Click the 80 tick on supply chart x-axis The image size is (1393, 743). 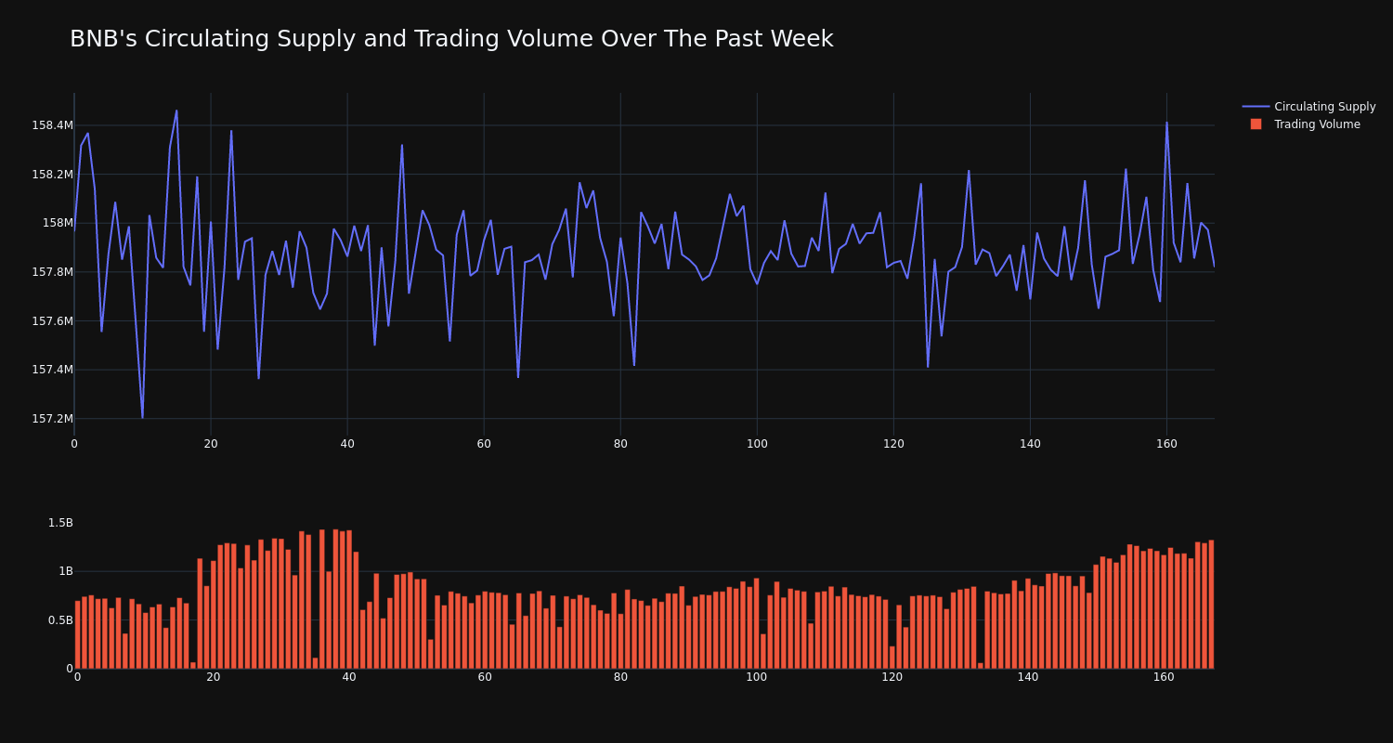click(620, 444)
